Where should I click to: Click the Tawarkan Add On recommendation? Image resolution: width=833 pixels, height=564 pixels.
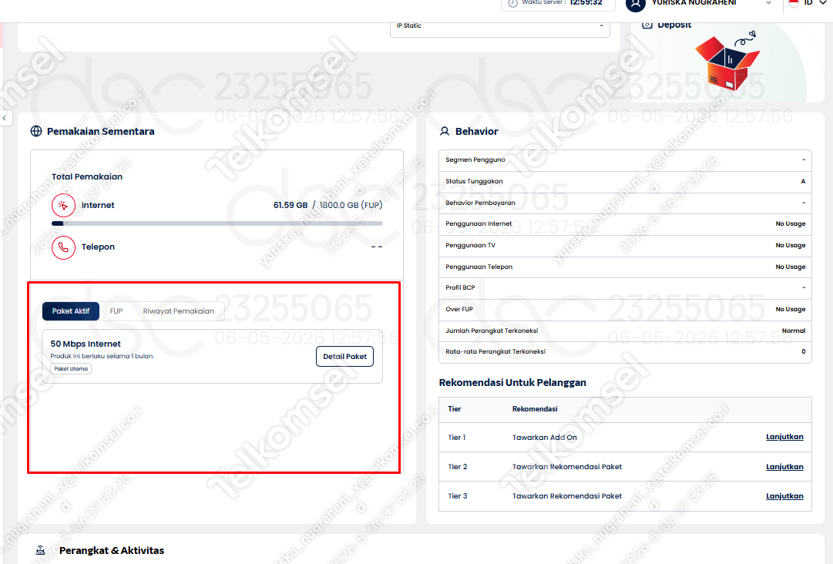[545, 438]
